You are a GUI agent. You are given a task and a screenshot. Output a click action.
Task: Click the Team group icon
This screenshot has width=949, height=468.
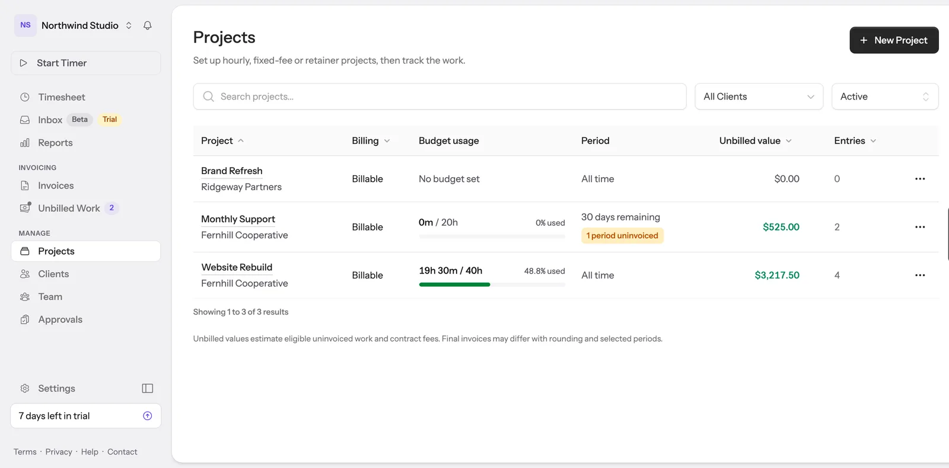(25, 297)
